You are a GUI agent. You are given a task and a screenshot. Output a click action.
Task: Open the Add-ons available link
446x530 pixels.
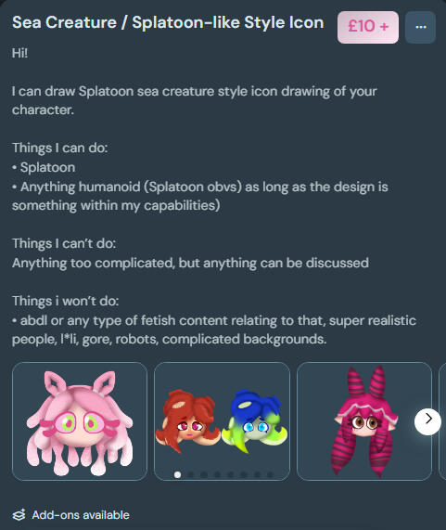coord(81,515)
